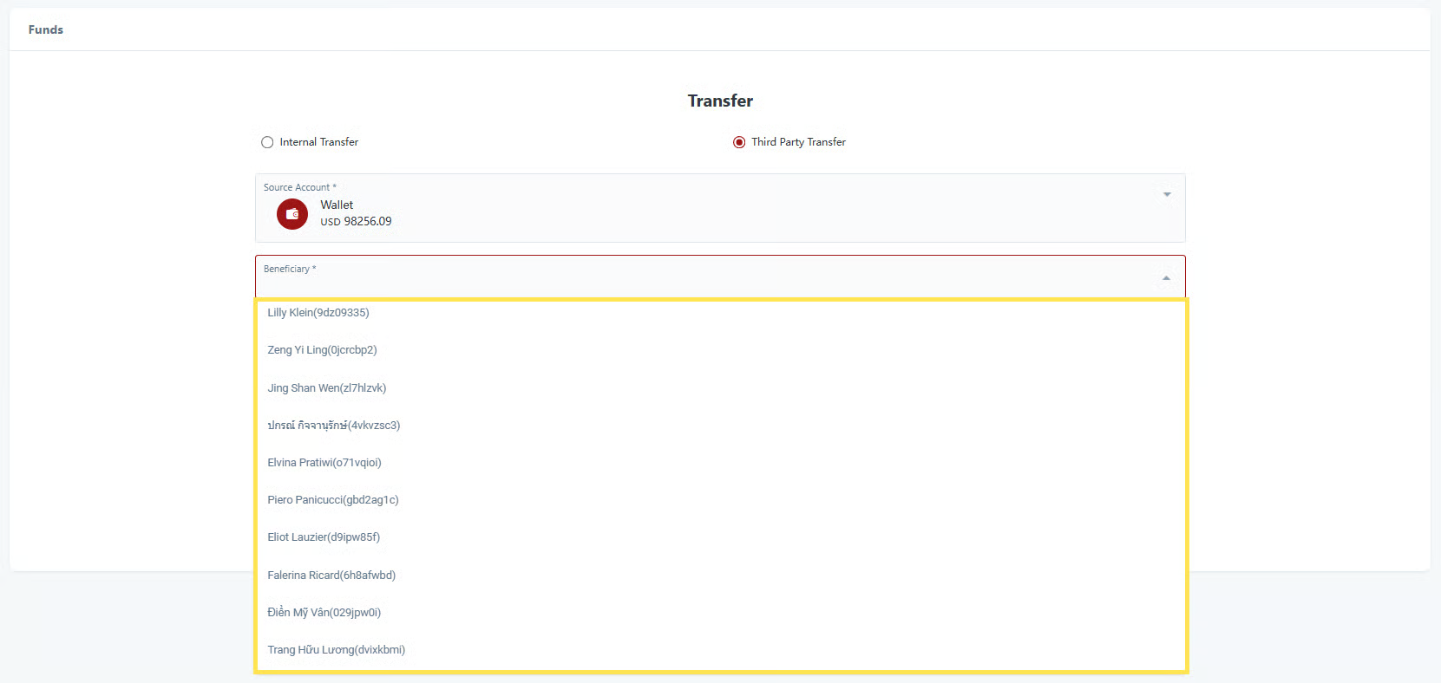Expand the Source Account dropdown arrow
The width and height of the screenshot is (1441, 683).
pos(1167,194)
